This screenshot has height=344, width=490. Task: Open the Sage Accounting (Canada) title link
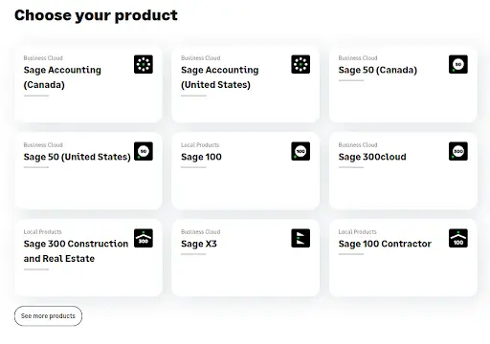(x=62, y=77)
